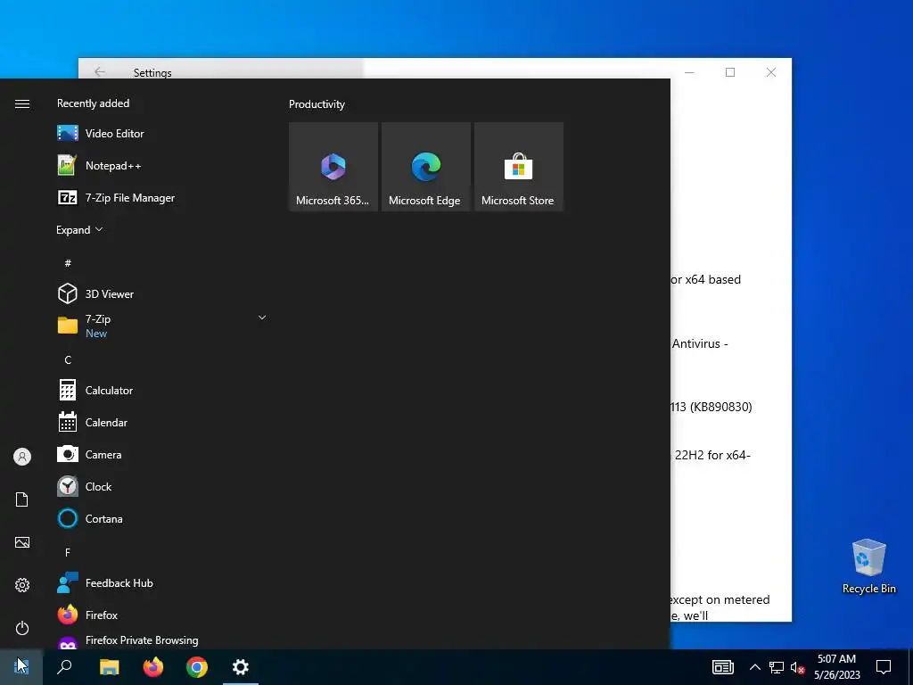Launch Google Chrome from the taskbar
The width and height of the screenshot is (913, 685).
click(197, 667)
